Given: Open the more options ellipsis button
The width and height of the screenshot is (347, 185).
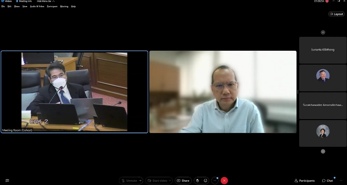Looking at the screenshot, I should coord(215,181).
